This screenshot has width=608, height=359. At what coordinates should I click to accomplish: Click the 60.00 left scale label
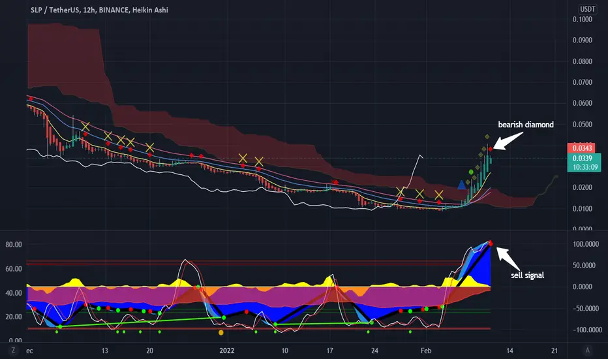(14, 268)
